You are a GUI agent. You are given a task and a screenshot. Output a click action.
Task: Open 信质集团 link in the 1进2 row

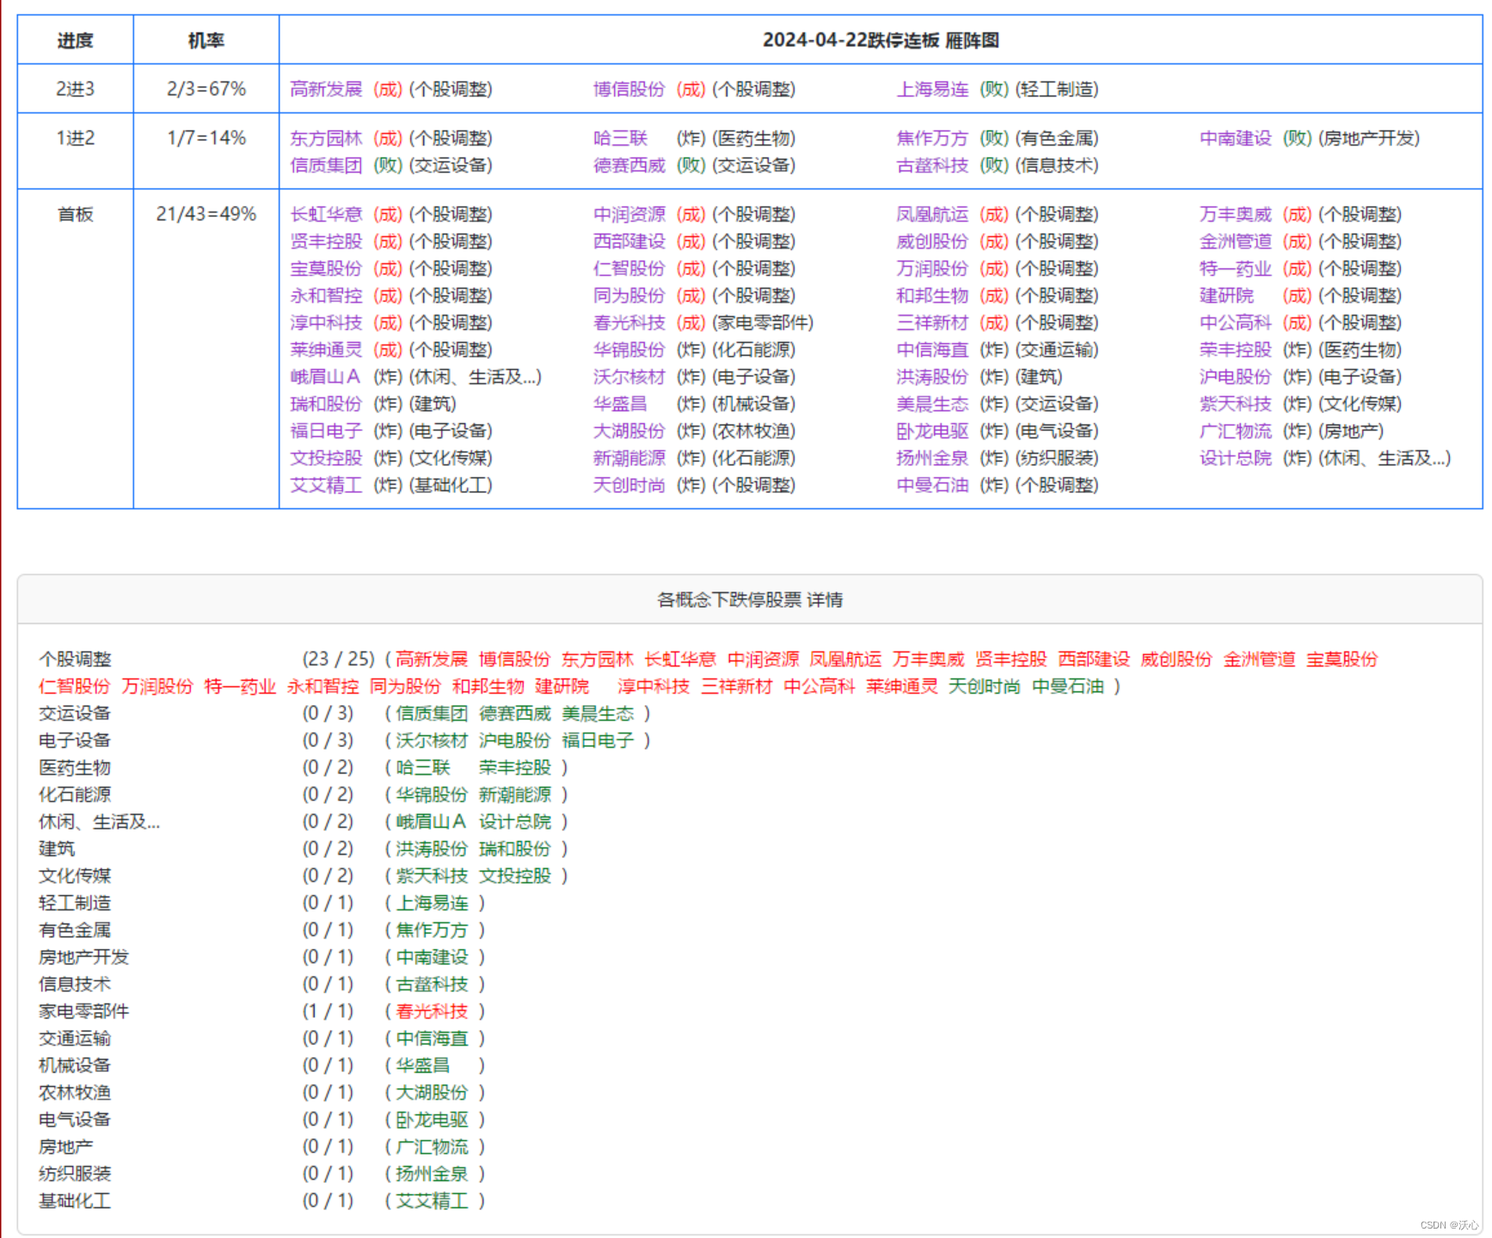pos(326,165)
